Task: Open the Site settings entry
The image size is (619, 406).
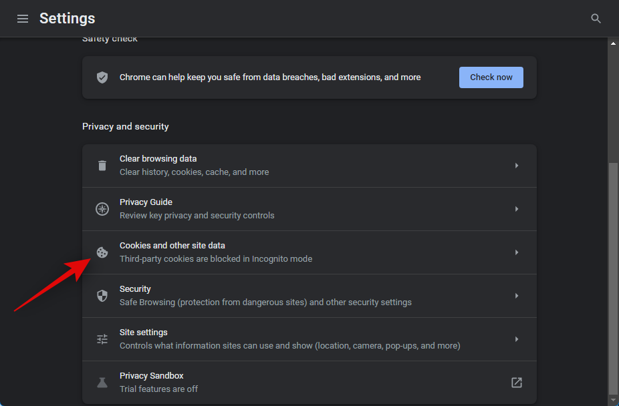Action: click(144, 333)
